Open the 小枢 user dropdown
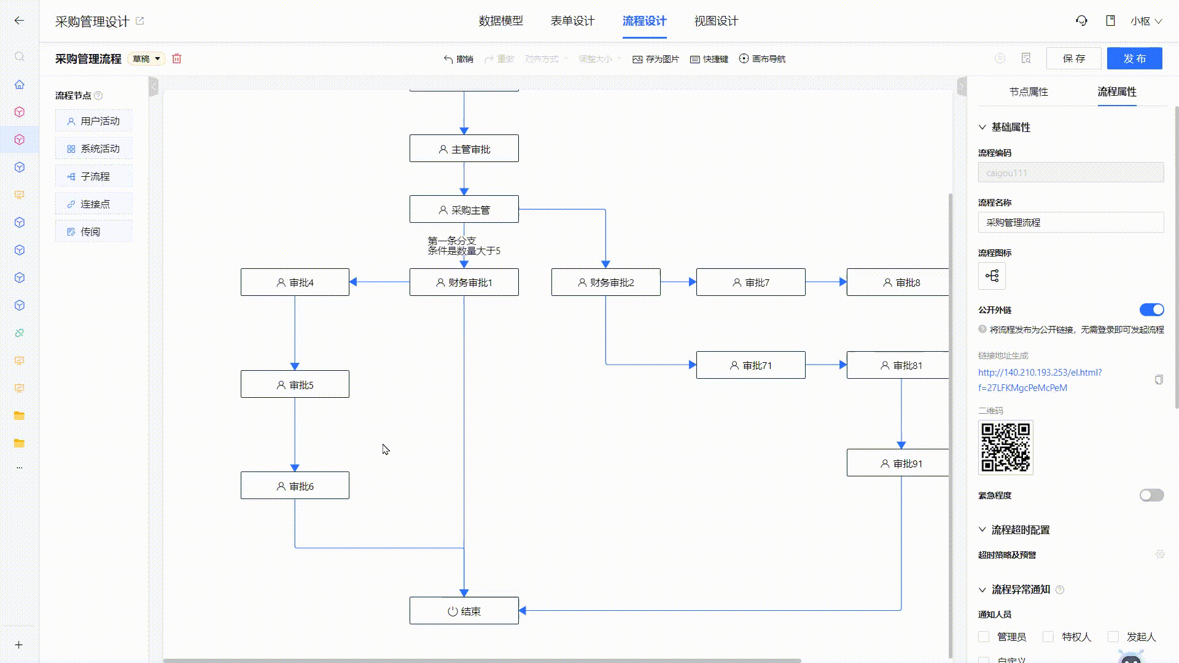The image size is (1179, 663). 1146,21
